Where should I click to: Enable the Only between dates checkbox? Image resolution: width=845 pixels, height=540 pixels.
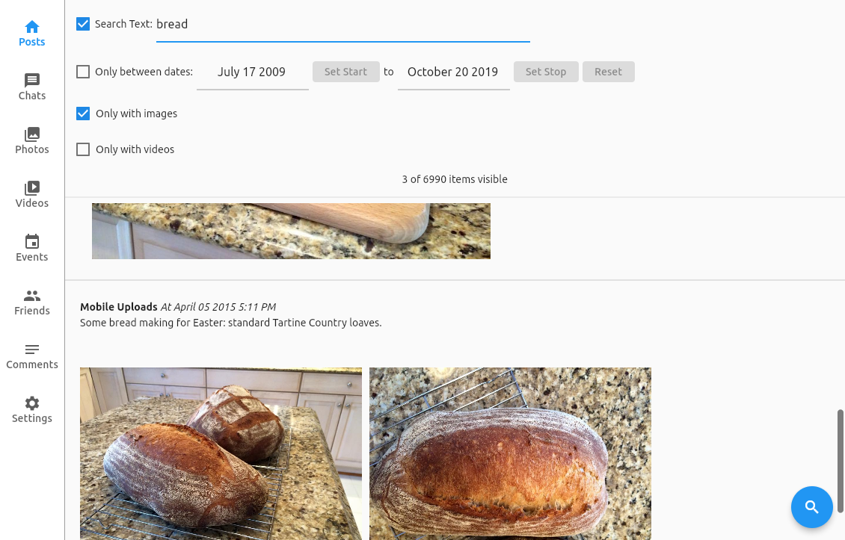click(83, 72)
